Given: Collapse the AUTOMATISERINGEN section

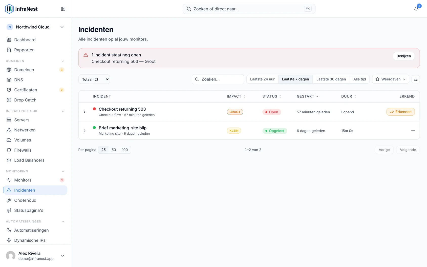Looking at the screenshot, I should click(x=63, y=221).
